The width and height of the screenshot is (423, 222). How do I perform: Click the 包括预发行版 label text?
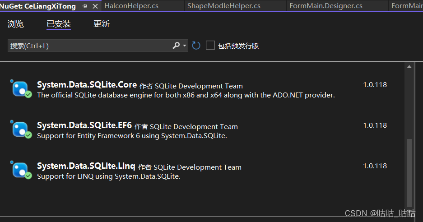coord(238,46)
